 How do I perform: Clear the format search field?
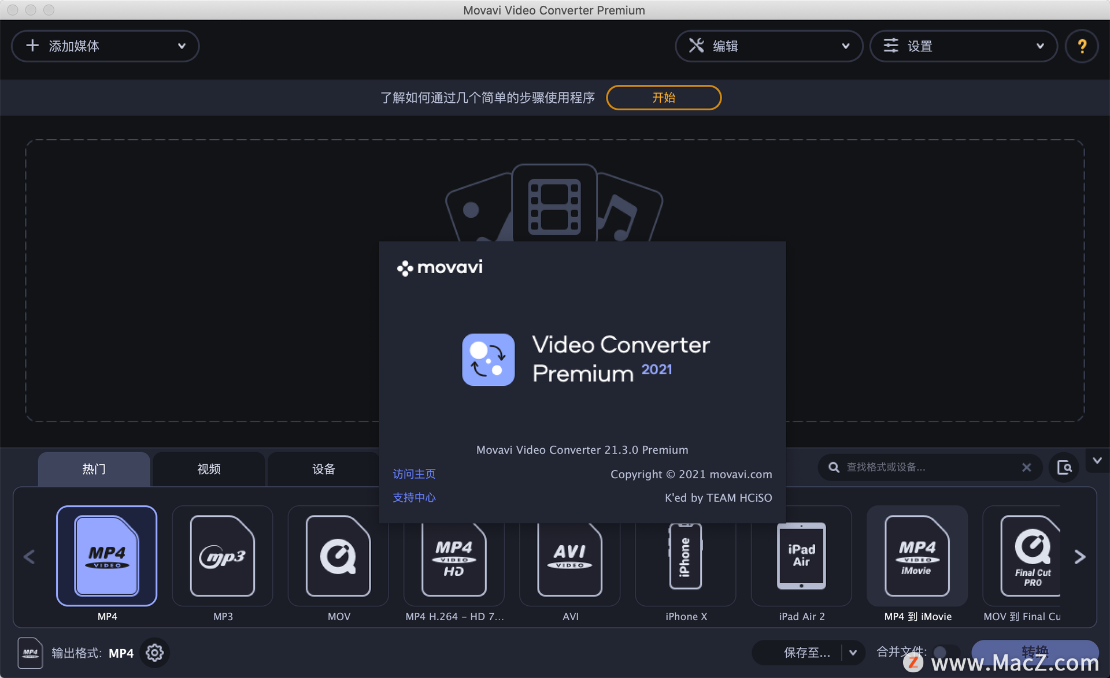pos(1026,467)
